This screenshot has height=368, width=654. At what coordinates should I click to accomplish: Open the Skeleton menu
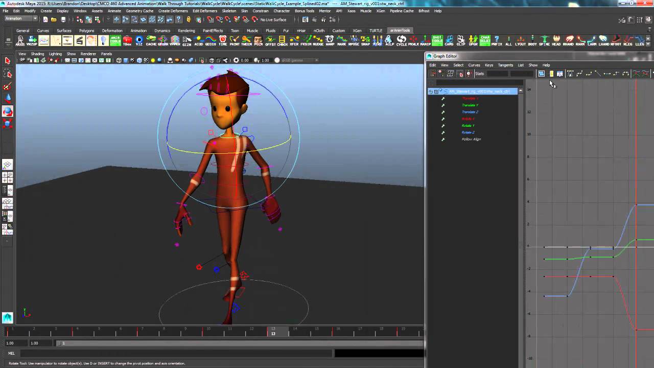229,11
